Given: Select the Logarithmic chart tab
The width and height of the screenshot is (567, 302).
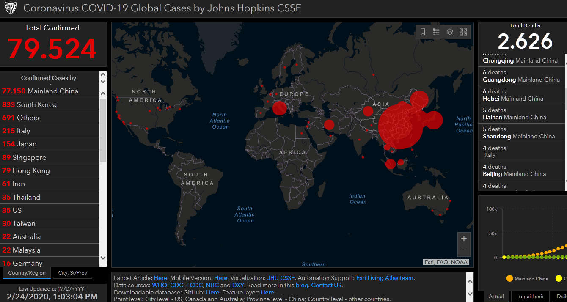Looking at the screenshot, I should click(x=530, y=297).
